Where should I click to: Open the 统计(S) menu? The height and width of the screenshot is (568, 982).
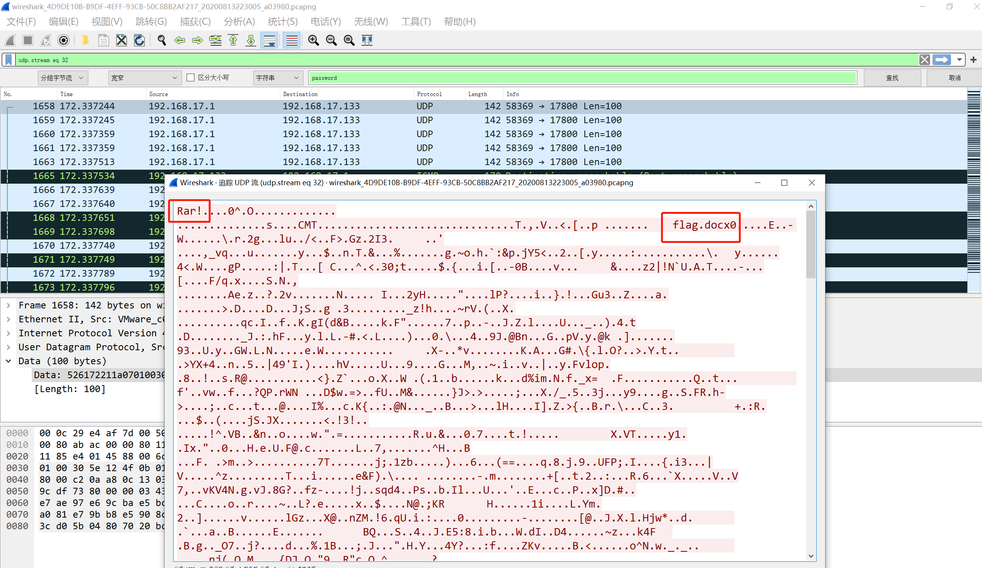[283, 21]
